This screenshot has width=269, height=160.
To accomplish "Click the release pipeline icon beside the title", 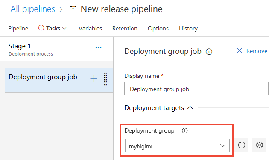I will [x=73, y=9].
